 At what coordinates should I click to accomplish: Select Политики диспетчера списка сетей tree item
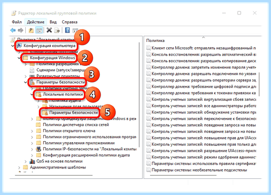(x=76, y=125)
